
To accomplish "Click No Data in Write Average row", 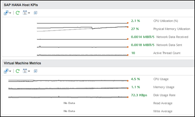I will (69, 111).
